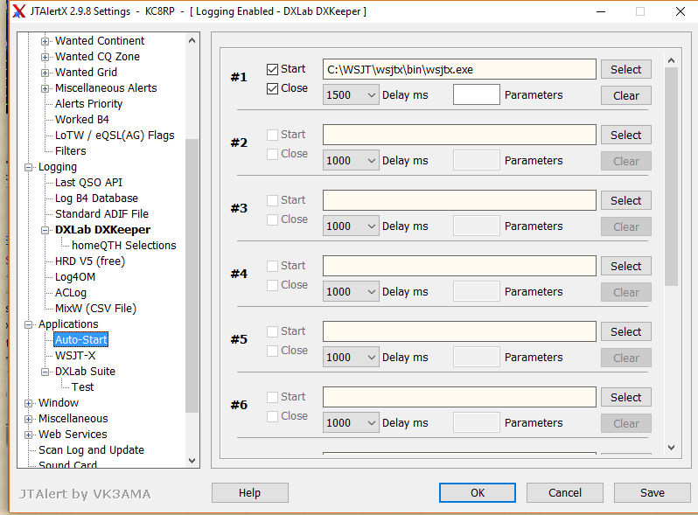Image resolution: width=698 pixels, height=515 pixels.
Task: Tick the #6 Start checkbox
Action: pyautogui.click(x=272, y=397)
